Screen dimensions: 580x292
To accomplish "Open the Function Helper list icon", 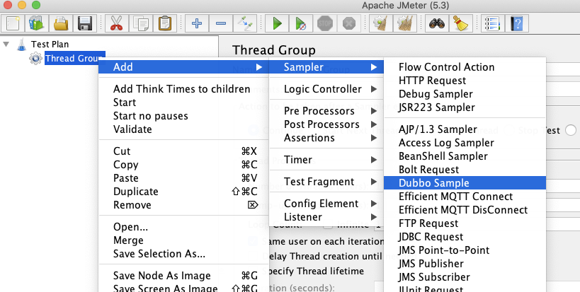I will coord(493,23).
